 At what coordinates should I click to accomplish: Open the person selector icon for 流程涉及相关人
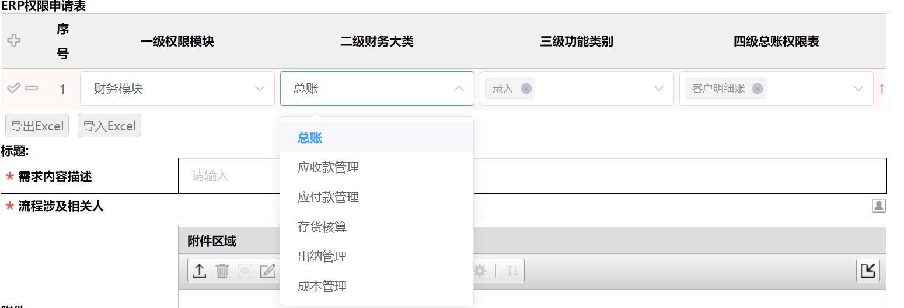click(878, 206)
